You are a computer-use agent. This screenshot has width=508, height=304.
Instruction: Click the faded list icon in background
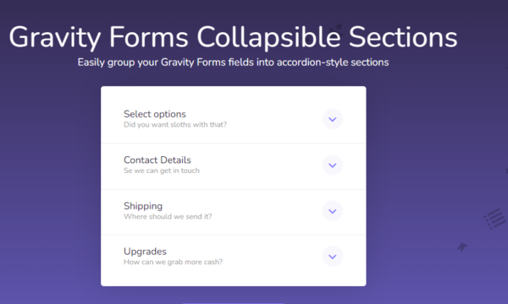click(495, 219)
